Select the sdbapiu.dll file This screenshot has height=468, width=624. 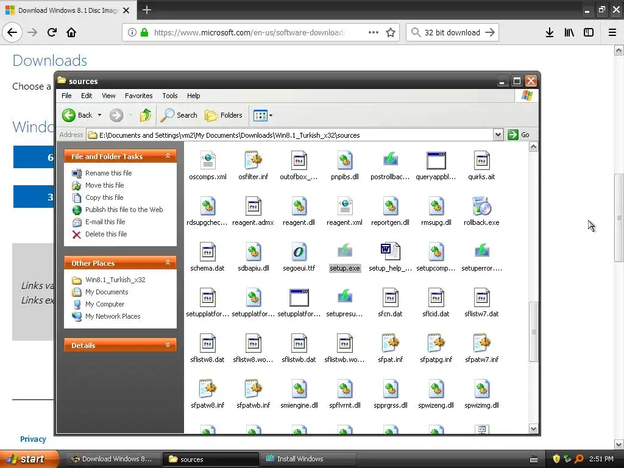[x=253, y=258]
